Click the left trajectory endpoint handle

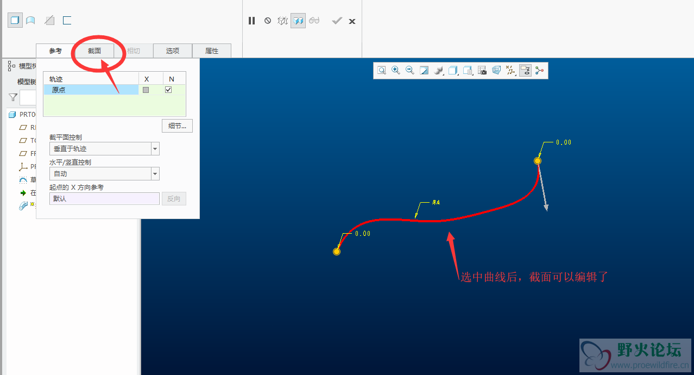coord(337,252)
